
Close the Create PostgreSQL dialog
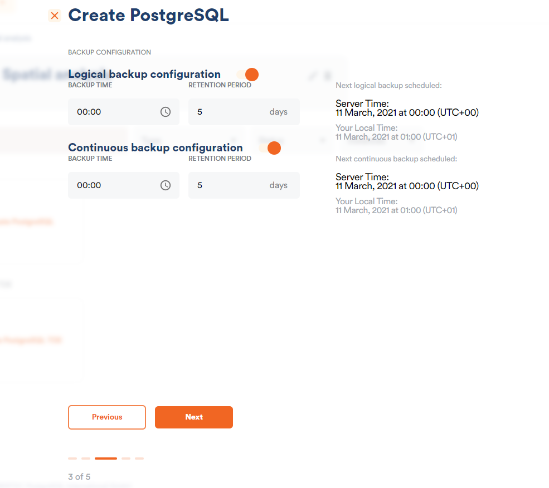coord(54,16)
